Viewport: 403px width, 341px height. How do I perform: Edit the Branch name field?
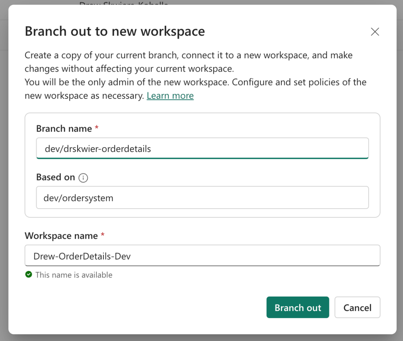coord(203,148)
